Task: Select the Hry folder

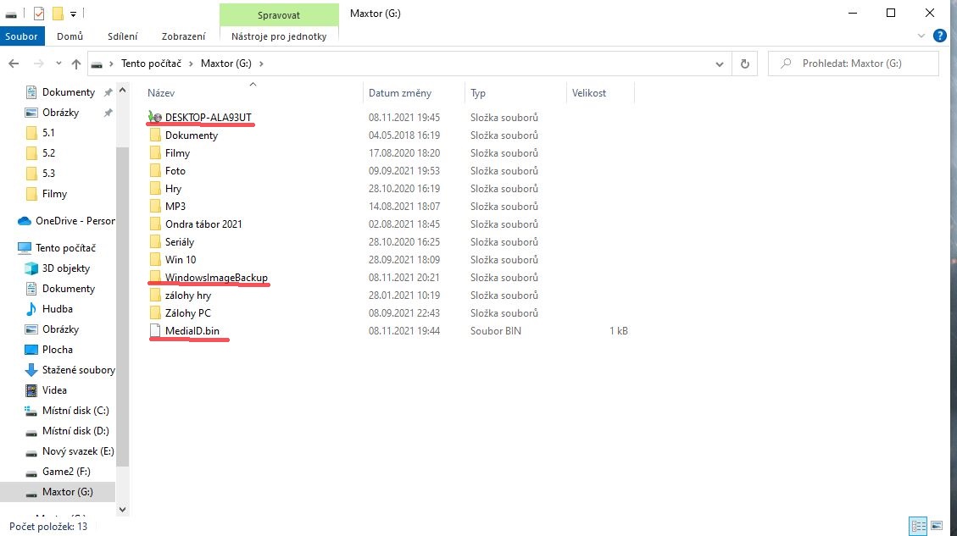Action: [x=173, y=189]
